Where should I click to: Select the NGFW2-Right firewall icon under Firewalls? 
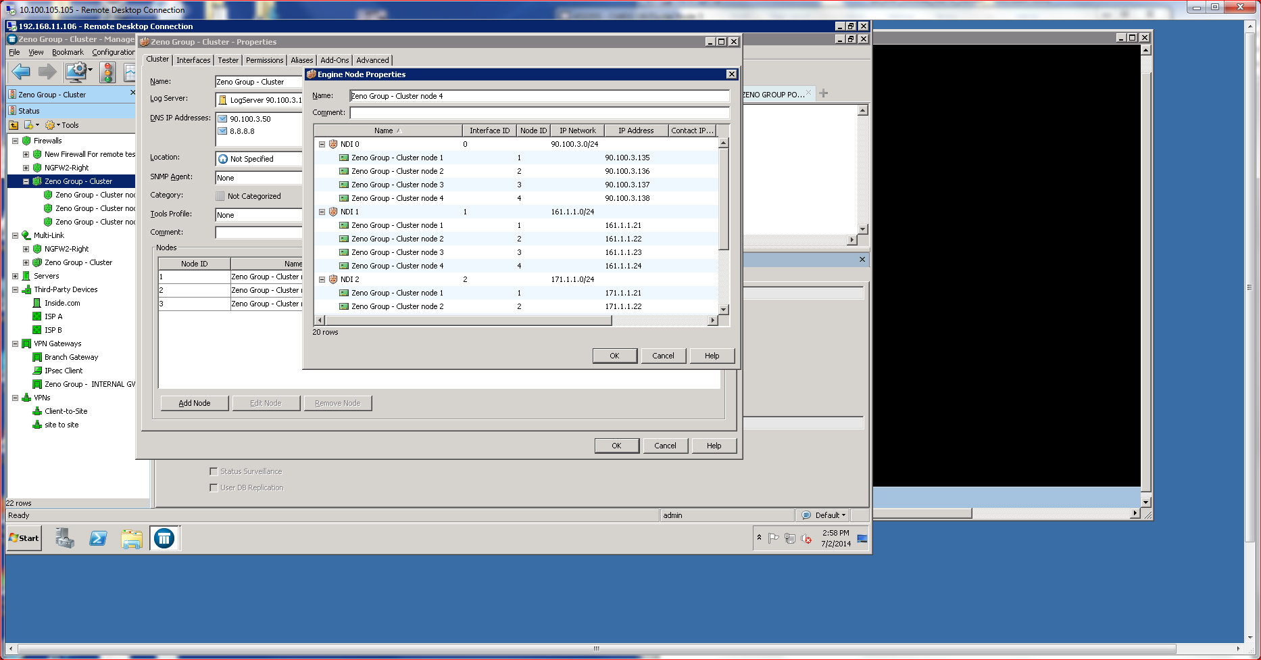coord(37,168)
